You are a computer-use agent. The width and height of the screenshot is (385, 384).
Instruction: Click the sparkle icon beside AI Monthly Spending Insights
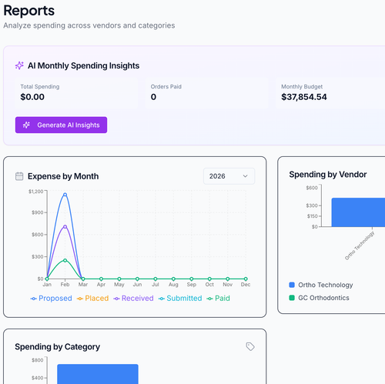pos(19,65)
